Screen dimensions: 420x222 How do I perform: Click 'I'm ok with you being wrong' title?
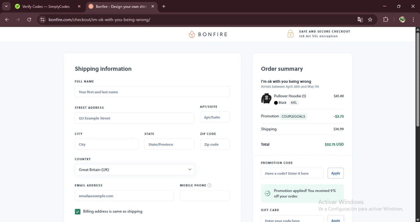286,81
